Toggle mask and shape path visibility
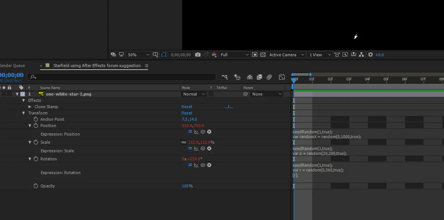This screenshot has height=220, width=444. (164, 54)
